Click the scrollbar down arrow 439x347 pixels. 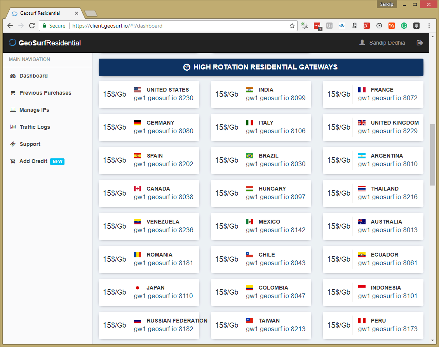432,340
